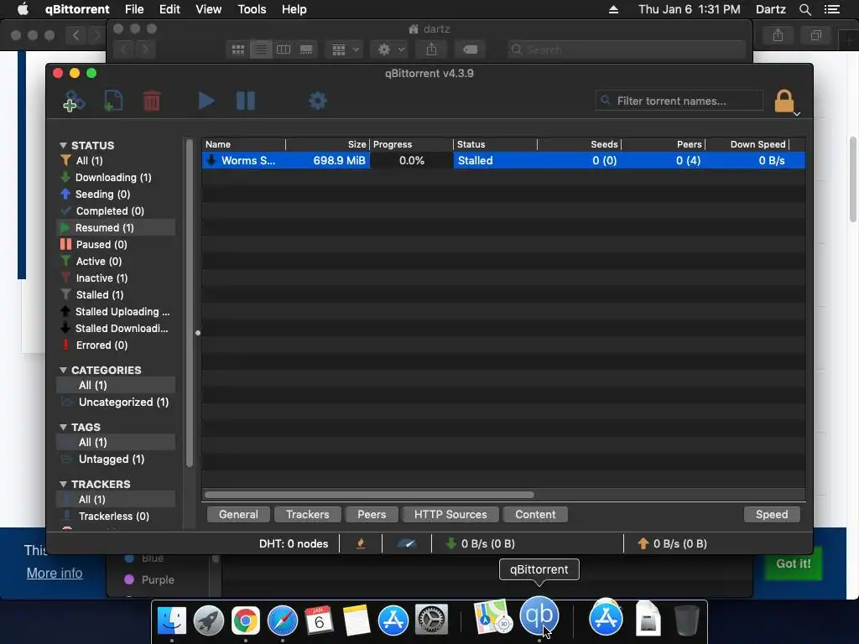Toggle alternative speed limits speedometer icon
The height and width of the screenshot is (644, 859).
407,543
